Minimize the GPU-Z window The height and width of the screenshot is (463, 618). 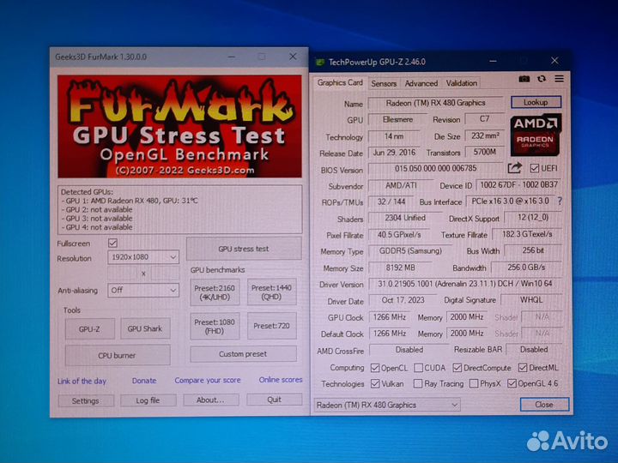pos(493,61)
